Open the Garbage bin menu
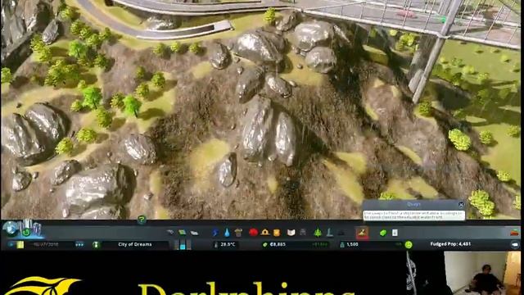Viewport: 524px width, 295px height. [238, 233]
